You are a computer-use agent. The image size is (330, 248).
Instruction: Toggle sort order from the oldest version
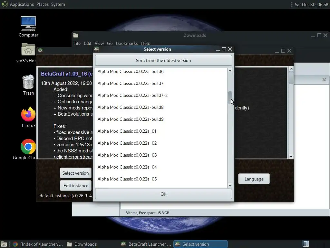pyautogui.click(x=163, y=60)
